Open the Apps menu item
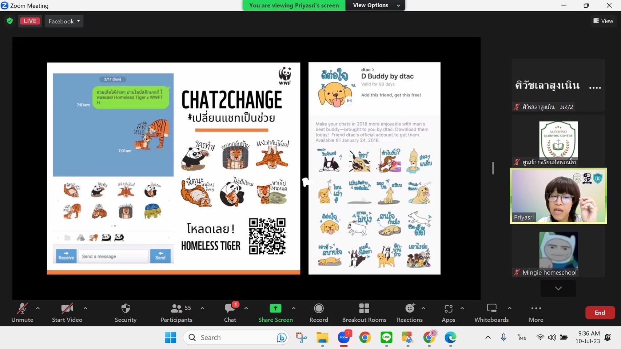The height and width of the screenshot is (349, 621). tap(448, 313)
